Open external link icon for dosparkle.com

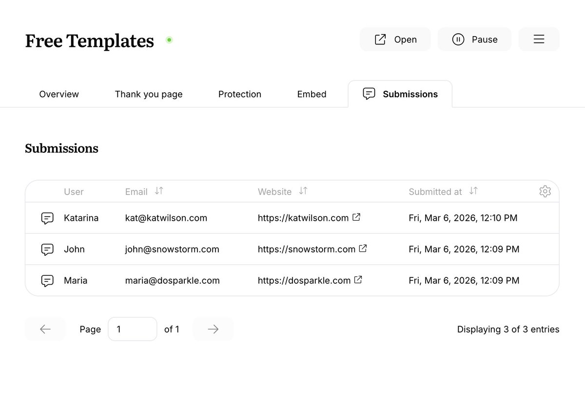click(x=358, y=280)
